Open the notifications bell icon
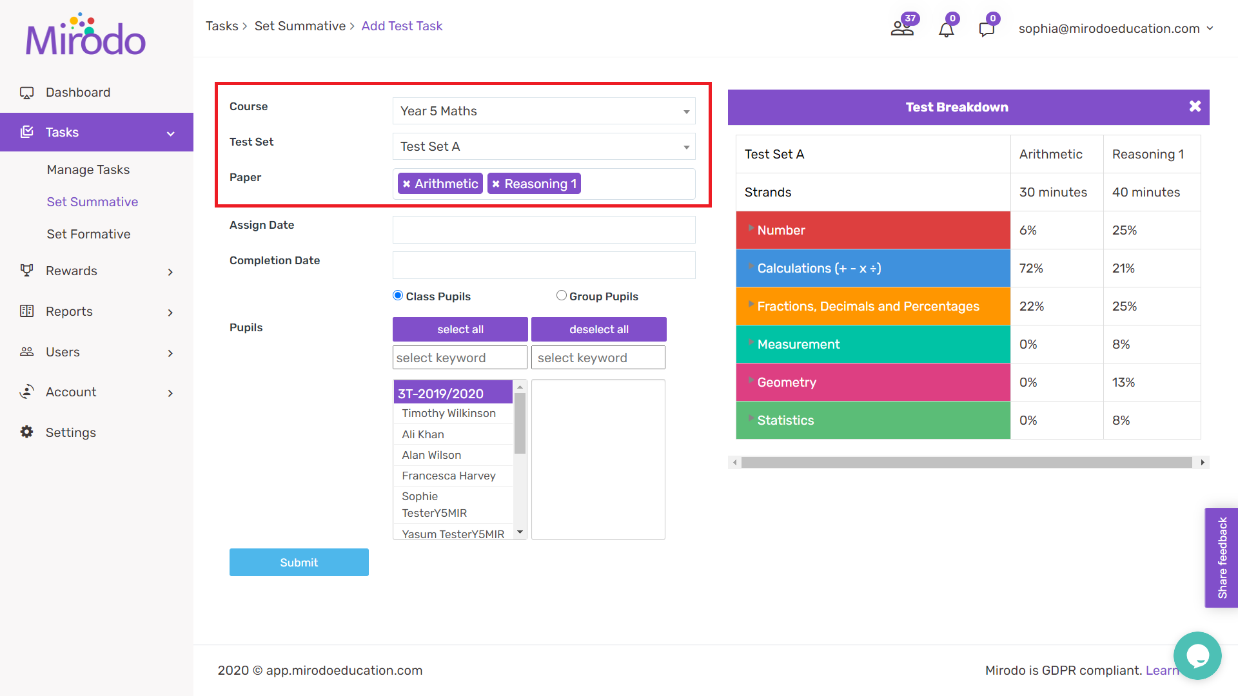Screen dimensions: 1238x696 click(x=946, y=30)
